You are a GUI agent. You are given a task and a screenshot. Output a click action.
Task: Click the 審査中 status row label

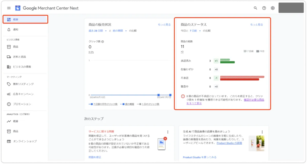pos(184,87)
